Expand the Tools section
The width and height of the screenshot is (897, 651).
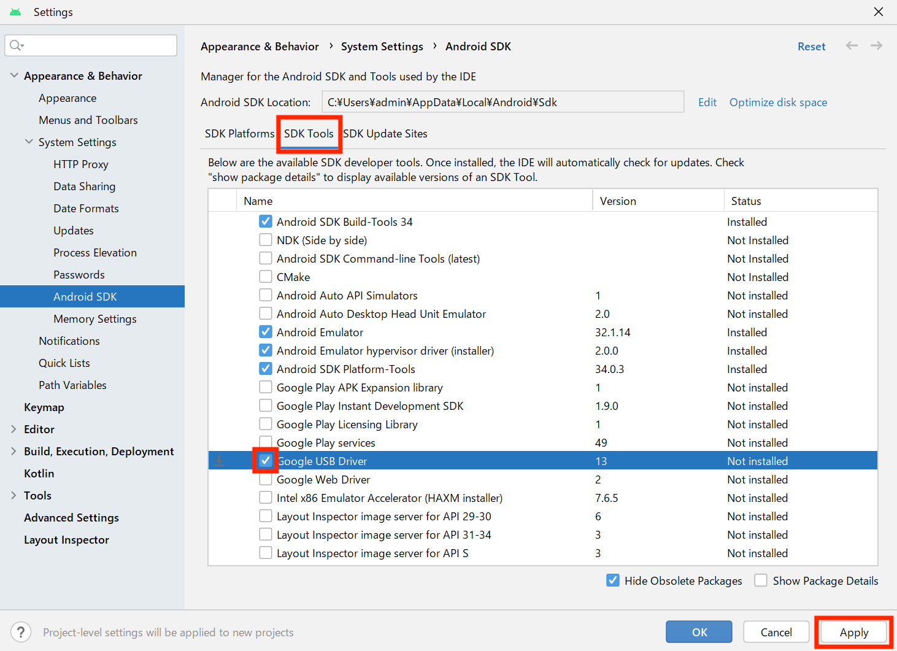pos(13,495)
